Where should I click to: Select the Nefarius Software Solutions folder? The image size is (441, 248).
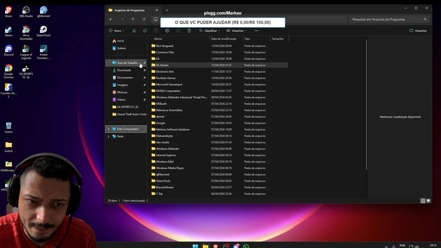pyautogui.click(x=173, y=130)
